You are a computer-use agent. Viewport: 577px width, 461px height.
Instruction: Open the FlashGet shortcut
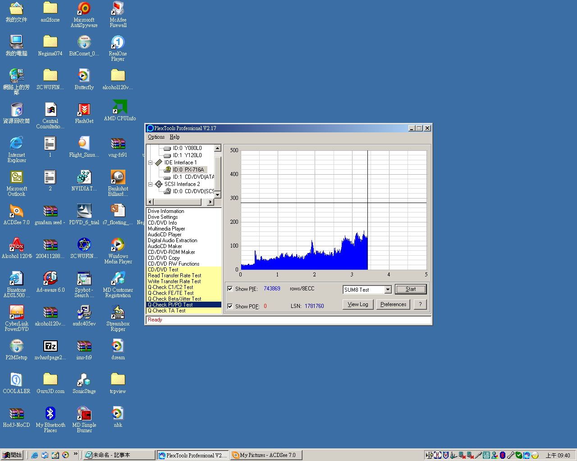(x=84, y=113)
